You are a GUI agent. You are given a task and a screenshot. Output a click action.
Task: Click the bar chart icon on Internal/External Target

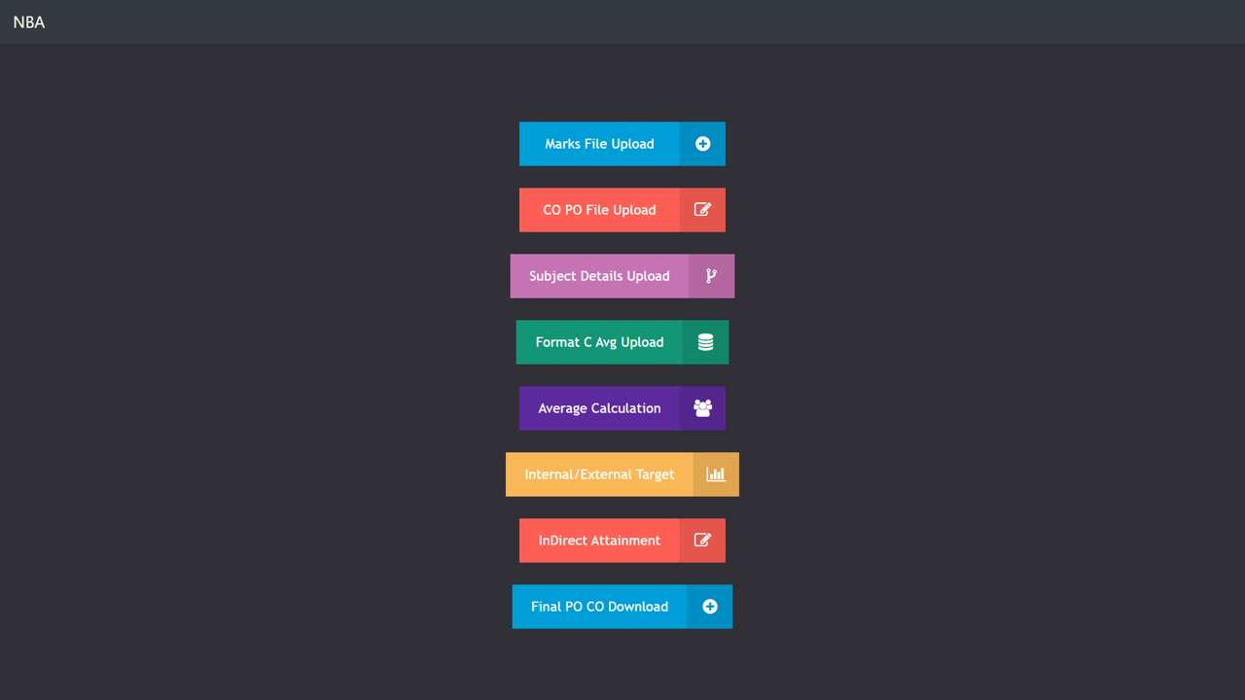click(x=716, y=474)
